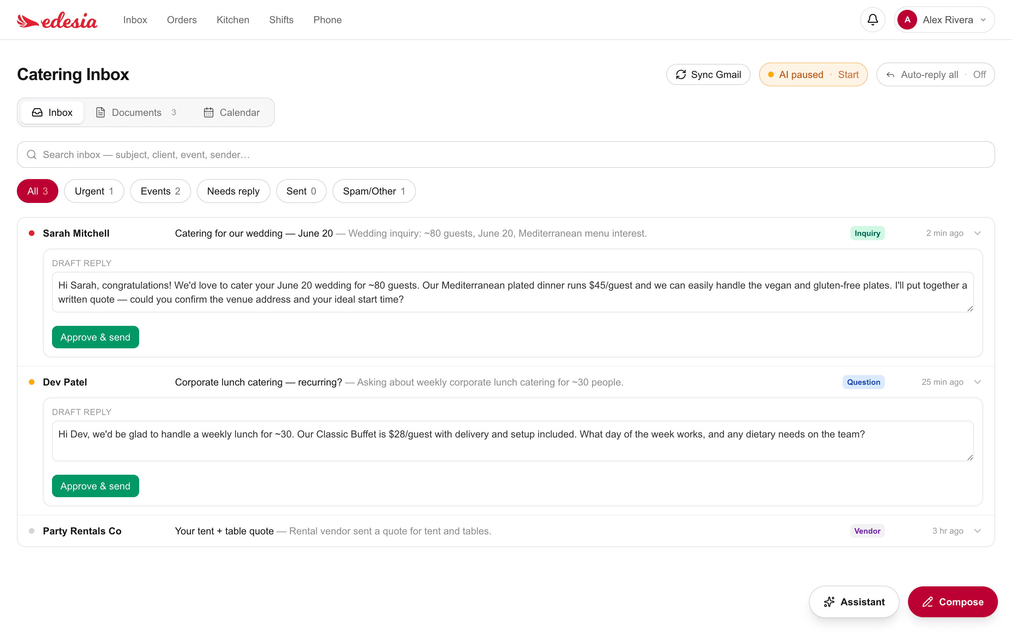The height and width of the screenshot is (632, 1012).
Task: Open the Orders navigation item
Action: (x=181, y=20)
